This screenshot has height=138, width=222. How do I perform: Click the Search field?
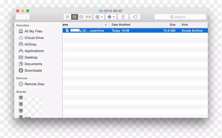pos(180,17)
